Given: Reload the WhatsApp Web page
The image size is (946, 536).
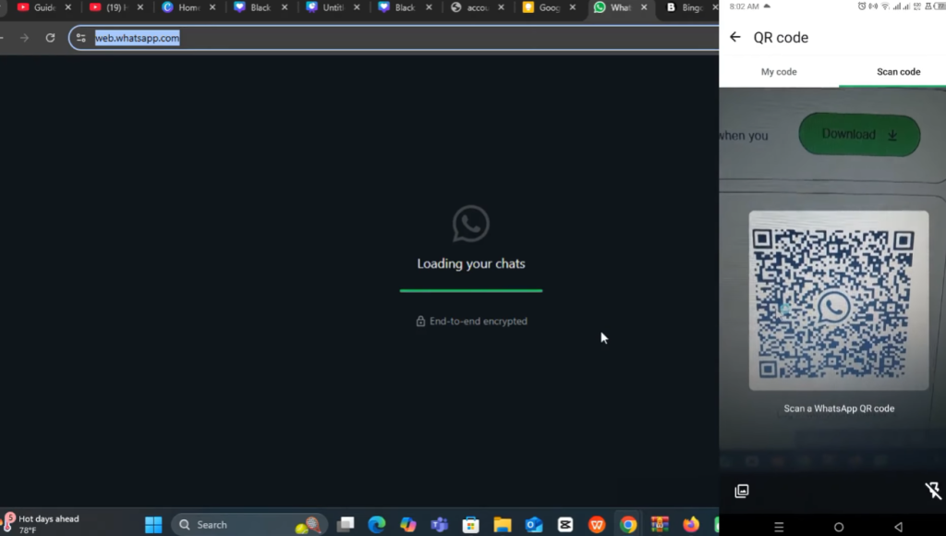Looking at the screenshot, I should [x=50, y=38].
